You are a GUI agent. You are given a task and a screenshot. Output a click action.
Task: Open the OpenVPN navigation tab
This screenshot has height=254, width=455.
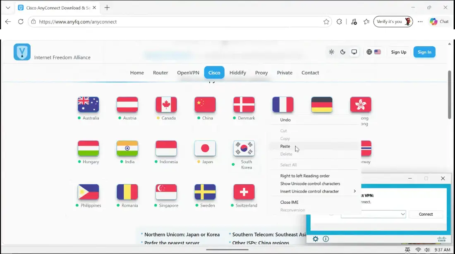point(188,73)
